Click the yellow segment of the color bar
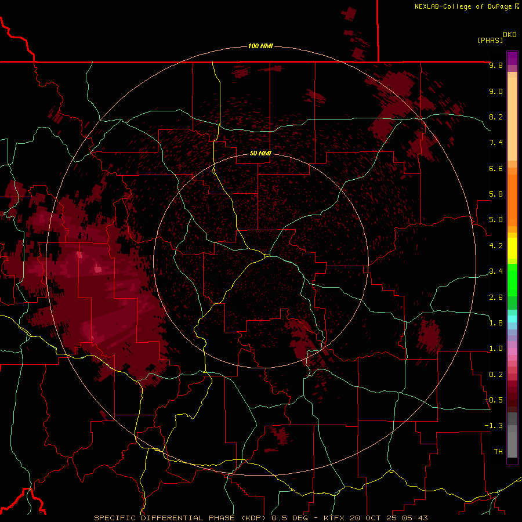 [x=512, y=248]
